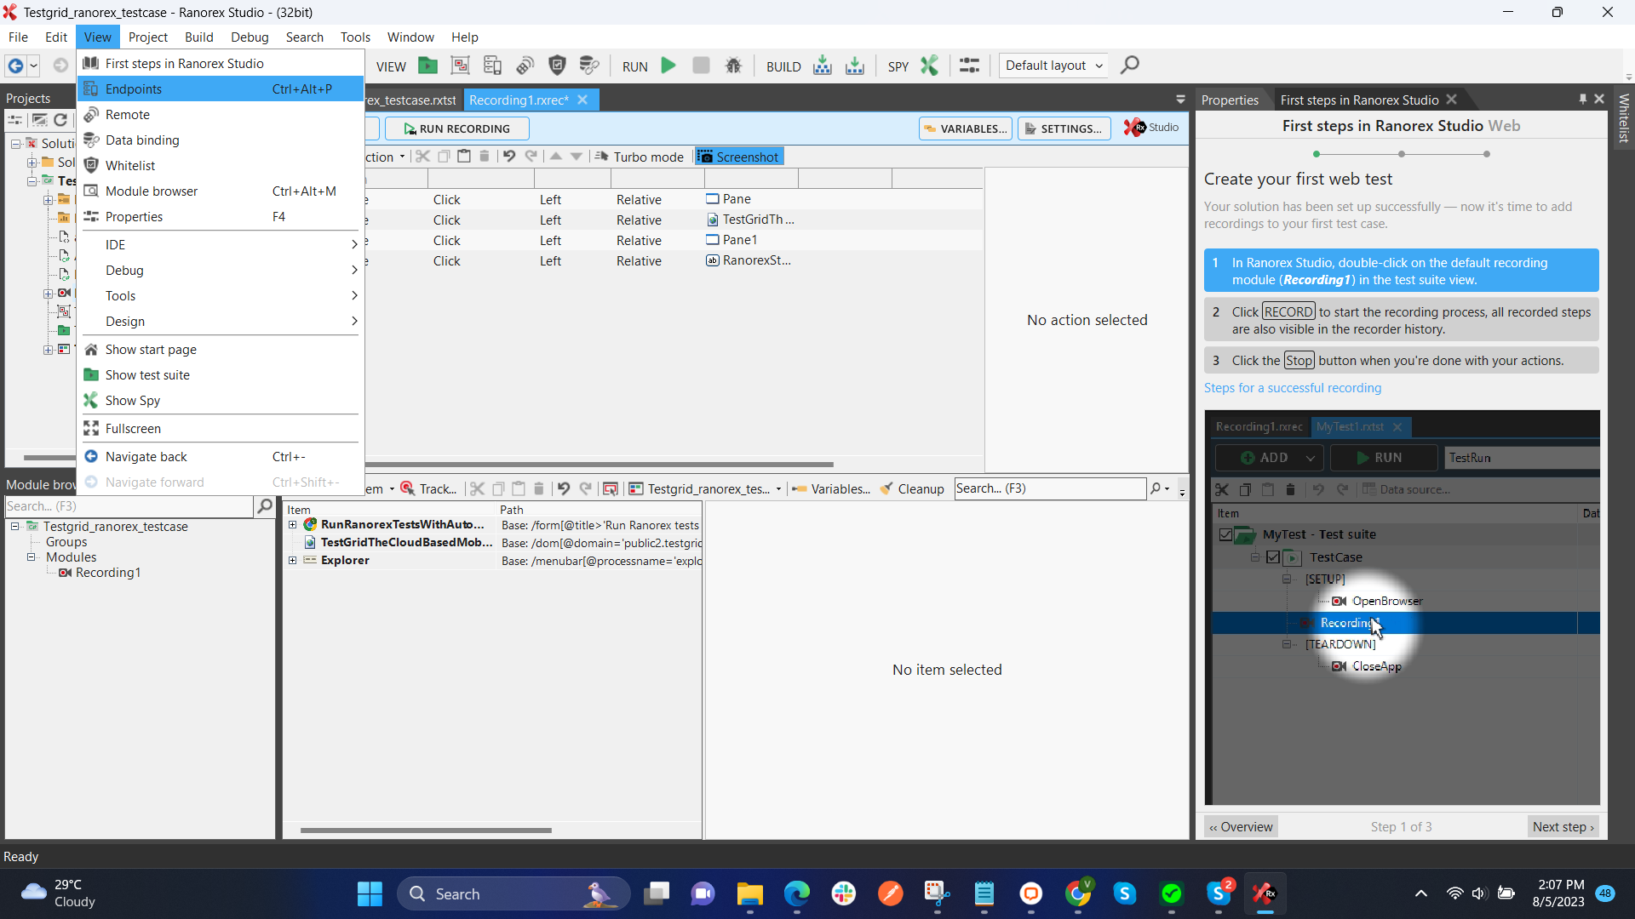Image resolution: width=1635 pixels, height=919 pixels.
Task: Open Data binding toolbar icon
Action: tap(589, 66)
